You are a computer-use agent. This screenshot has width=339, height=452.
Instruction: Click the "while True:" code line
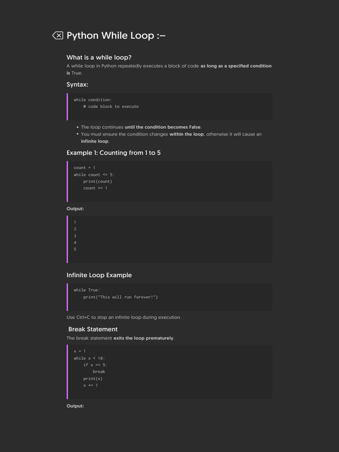[x=87, y=290]
